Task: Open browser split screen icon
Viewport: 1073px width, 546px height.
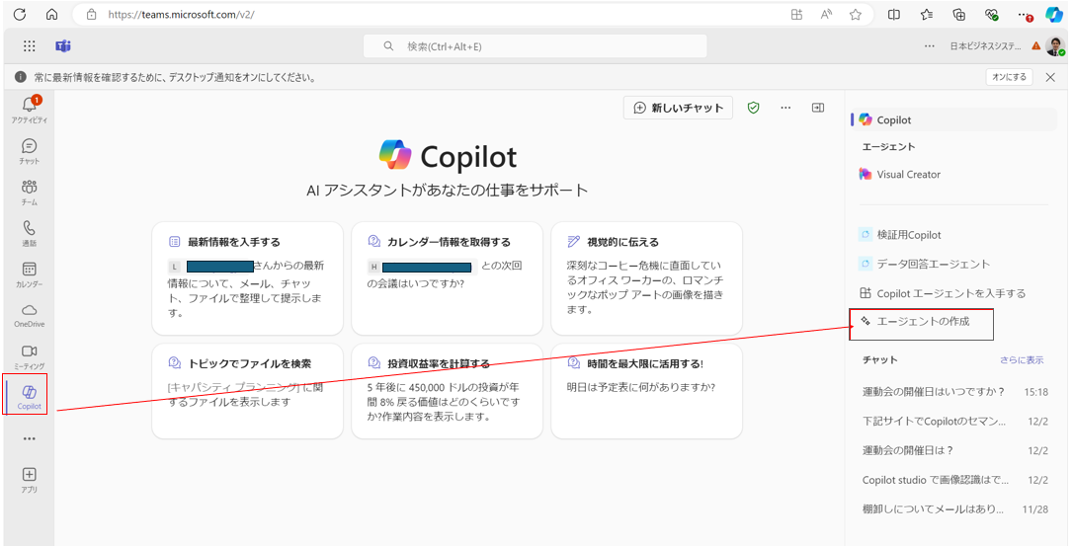Action: [894, 15]
